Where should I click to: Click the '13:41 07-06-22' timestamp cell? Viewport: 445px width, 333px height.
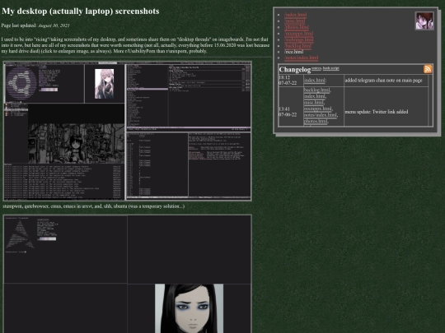[x=291, y=112]
